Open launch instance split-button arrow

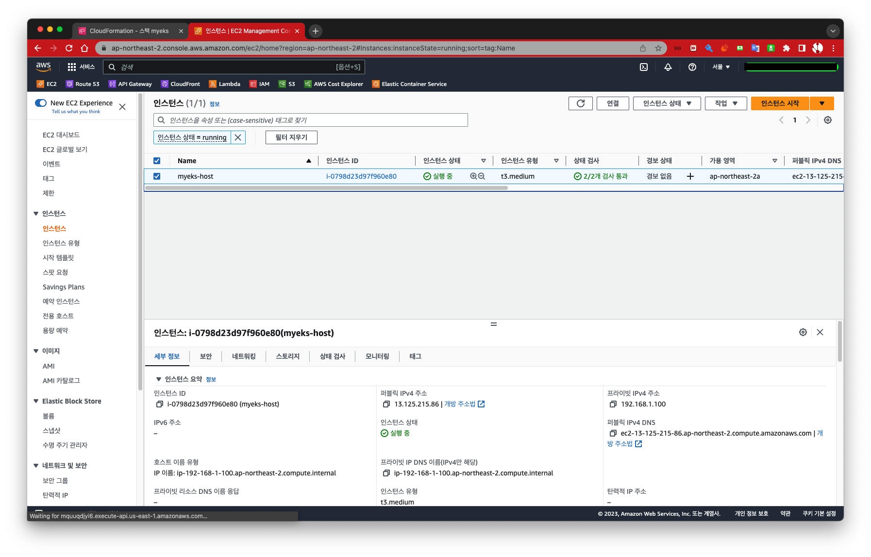[822, 103]
